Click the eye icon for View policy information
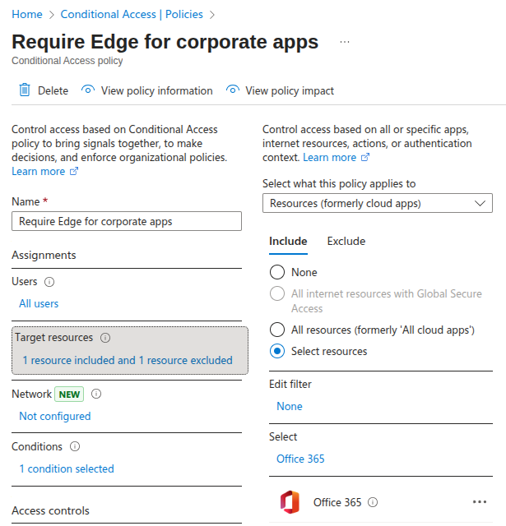Image resolution: width=506 pixels, height=526 pixels. 88,90
